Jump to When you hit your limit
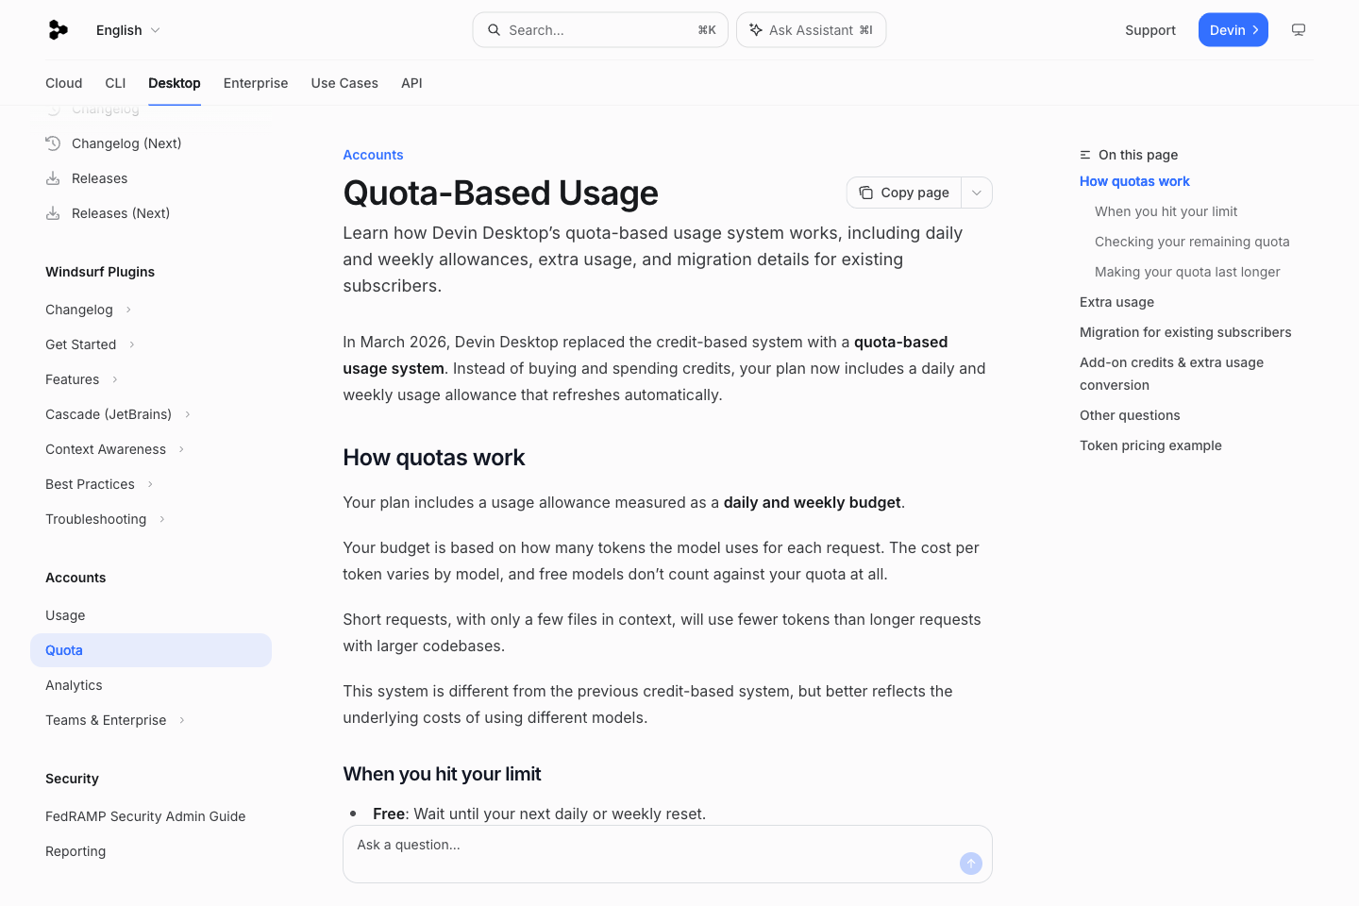 [1166, 211]
